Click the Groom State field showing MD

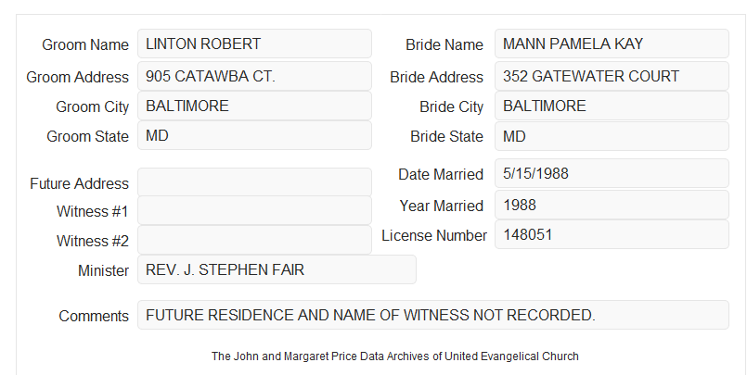254,135
